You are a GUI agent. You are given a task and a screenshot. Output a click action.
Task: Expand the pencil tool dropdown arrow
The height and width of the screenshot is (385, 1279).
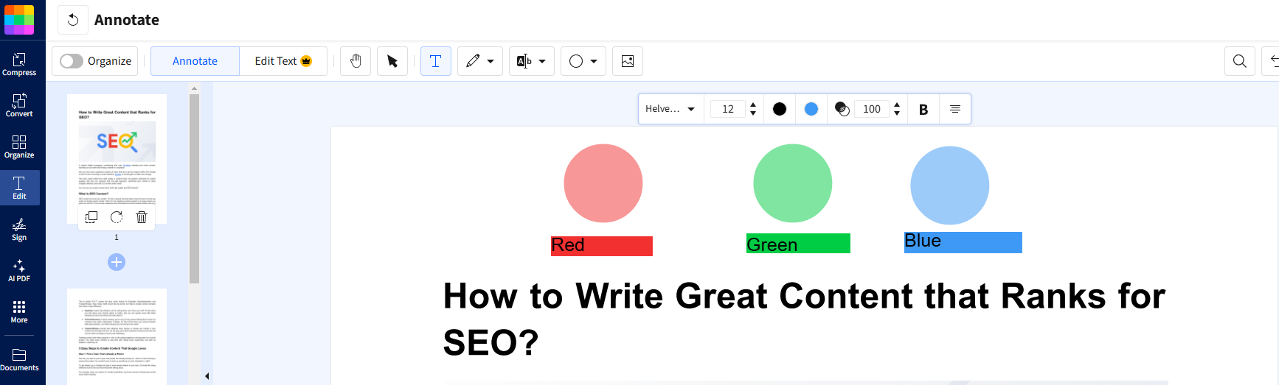click(491, 61)
